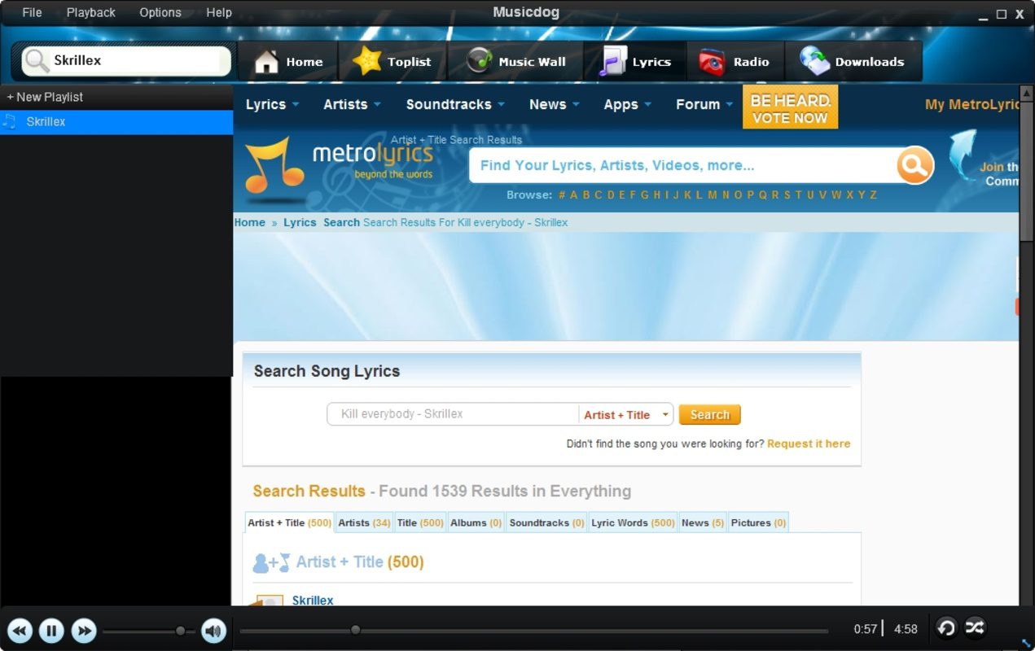Switch to Music Wall view
Screen dimensions: 1035x651
tap(515, 62)
